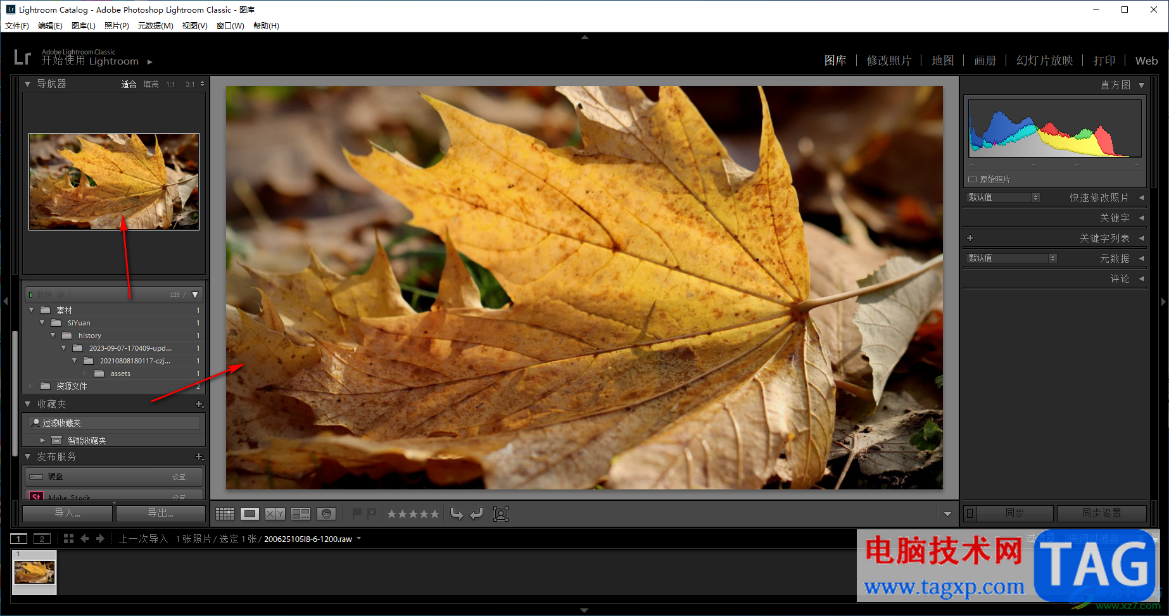The image size is (1169, 616).
Task: Go back with filmstrip left arrow
Action: 84,539
